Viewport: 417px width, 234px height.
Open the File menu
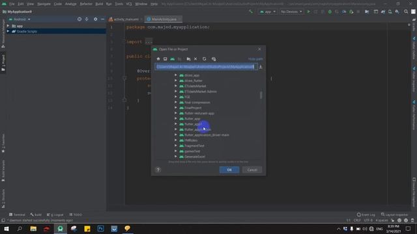click(12, 4)
